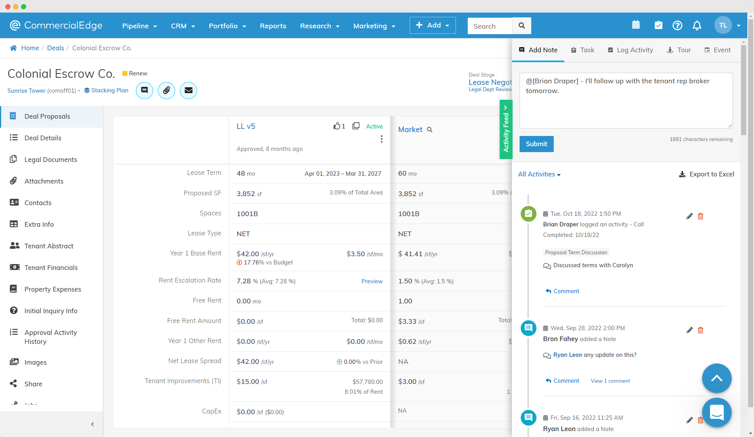This screenshot has height=437, width=754.
Task: Open the tasks clipboard icon in top bar
Action: pyautogui.click(x=659, y=25)
